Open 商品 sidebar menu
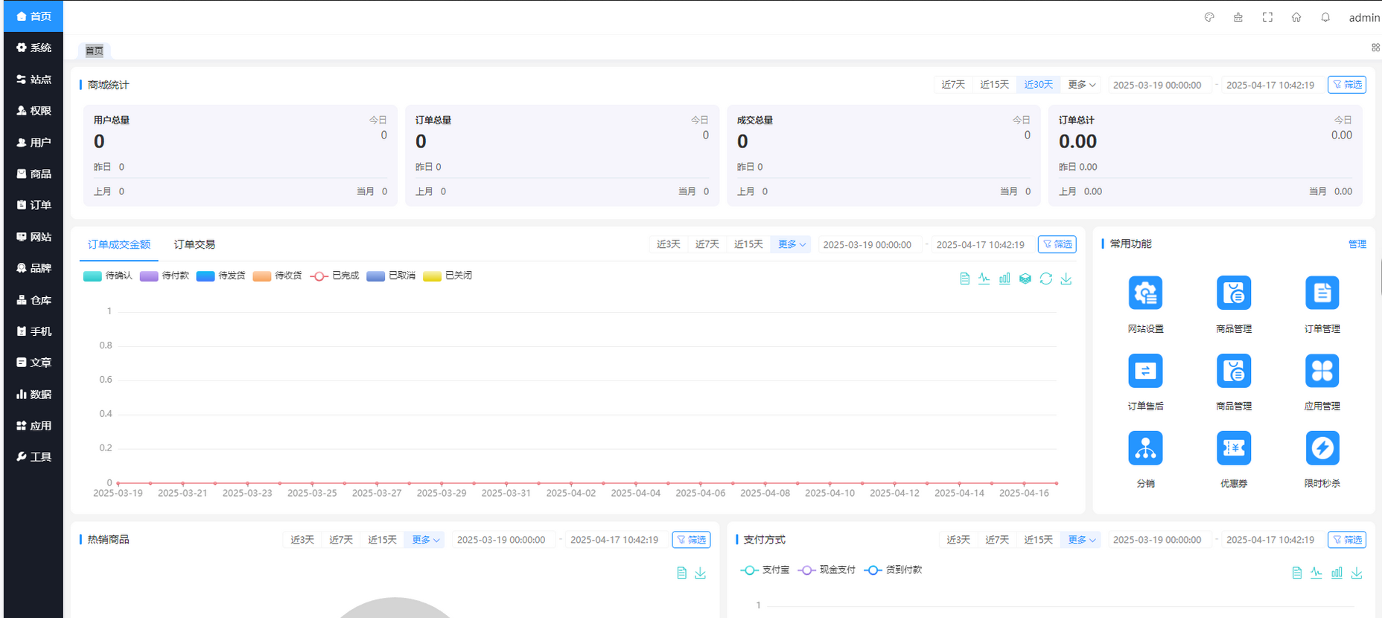Screen dimensions: 1382x618 coord(34,173)
